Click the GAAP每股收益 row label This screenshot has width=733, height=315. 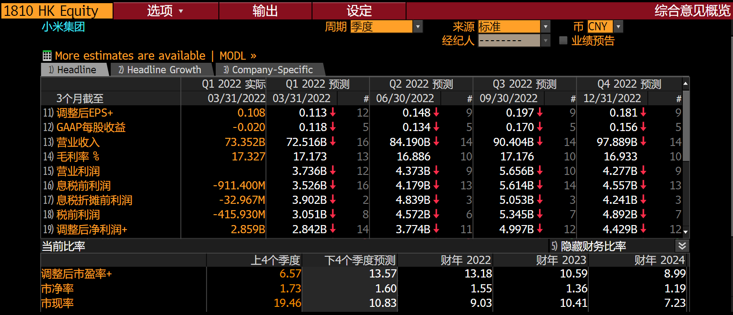(91, 127)
